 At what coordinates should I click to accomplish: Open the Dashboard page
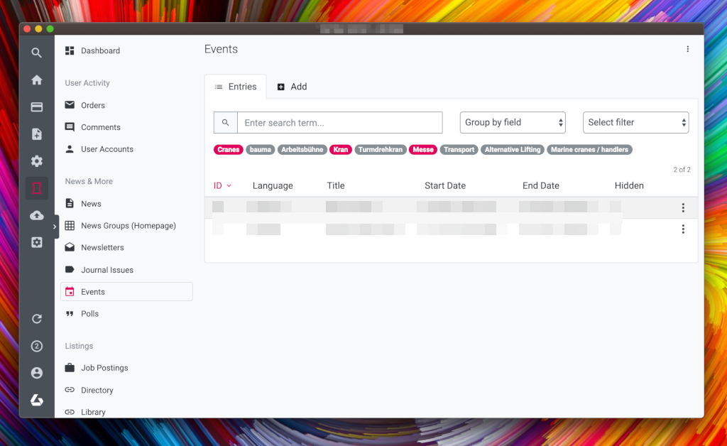100,50
